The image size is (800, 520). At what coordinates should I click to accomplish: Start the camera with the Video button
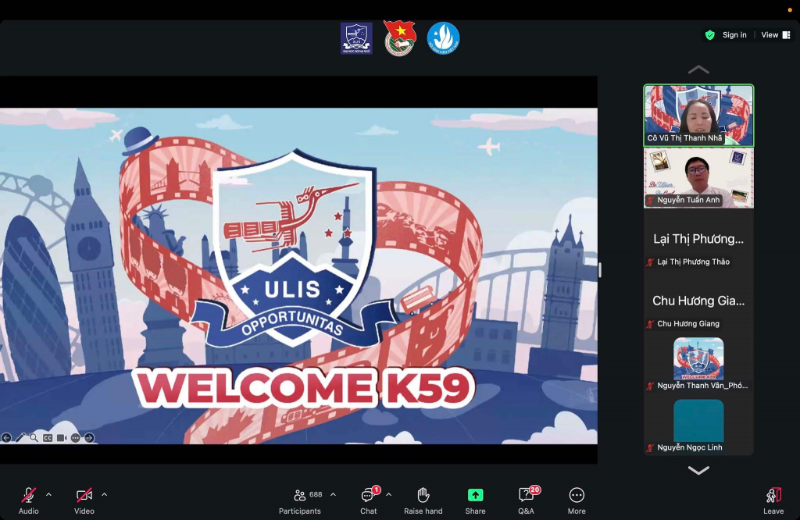84,500
